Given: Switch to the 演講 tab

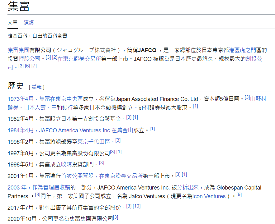Looking at the screenshot, I should pyautogui.click(x=29, y=22).
